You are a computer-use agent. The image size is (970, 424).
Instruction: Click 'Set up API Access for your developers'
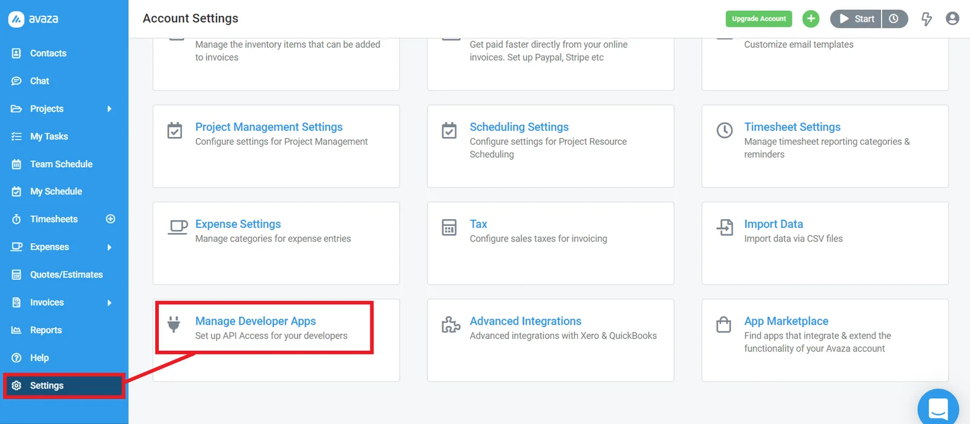click(x=271, y=336)
